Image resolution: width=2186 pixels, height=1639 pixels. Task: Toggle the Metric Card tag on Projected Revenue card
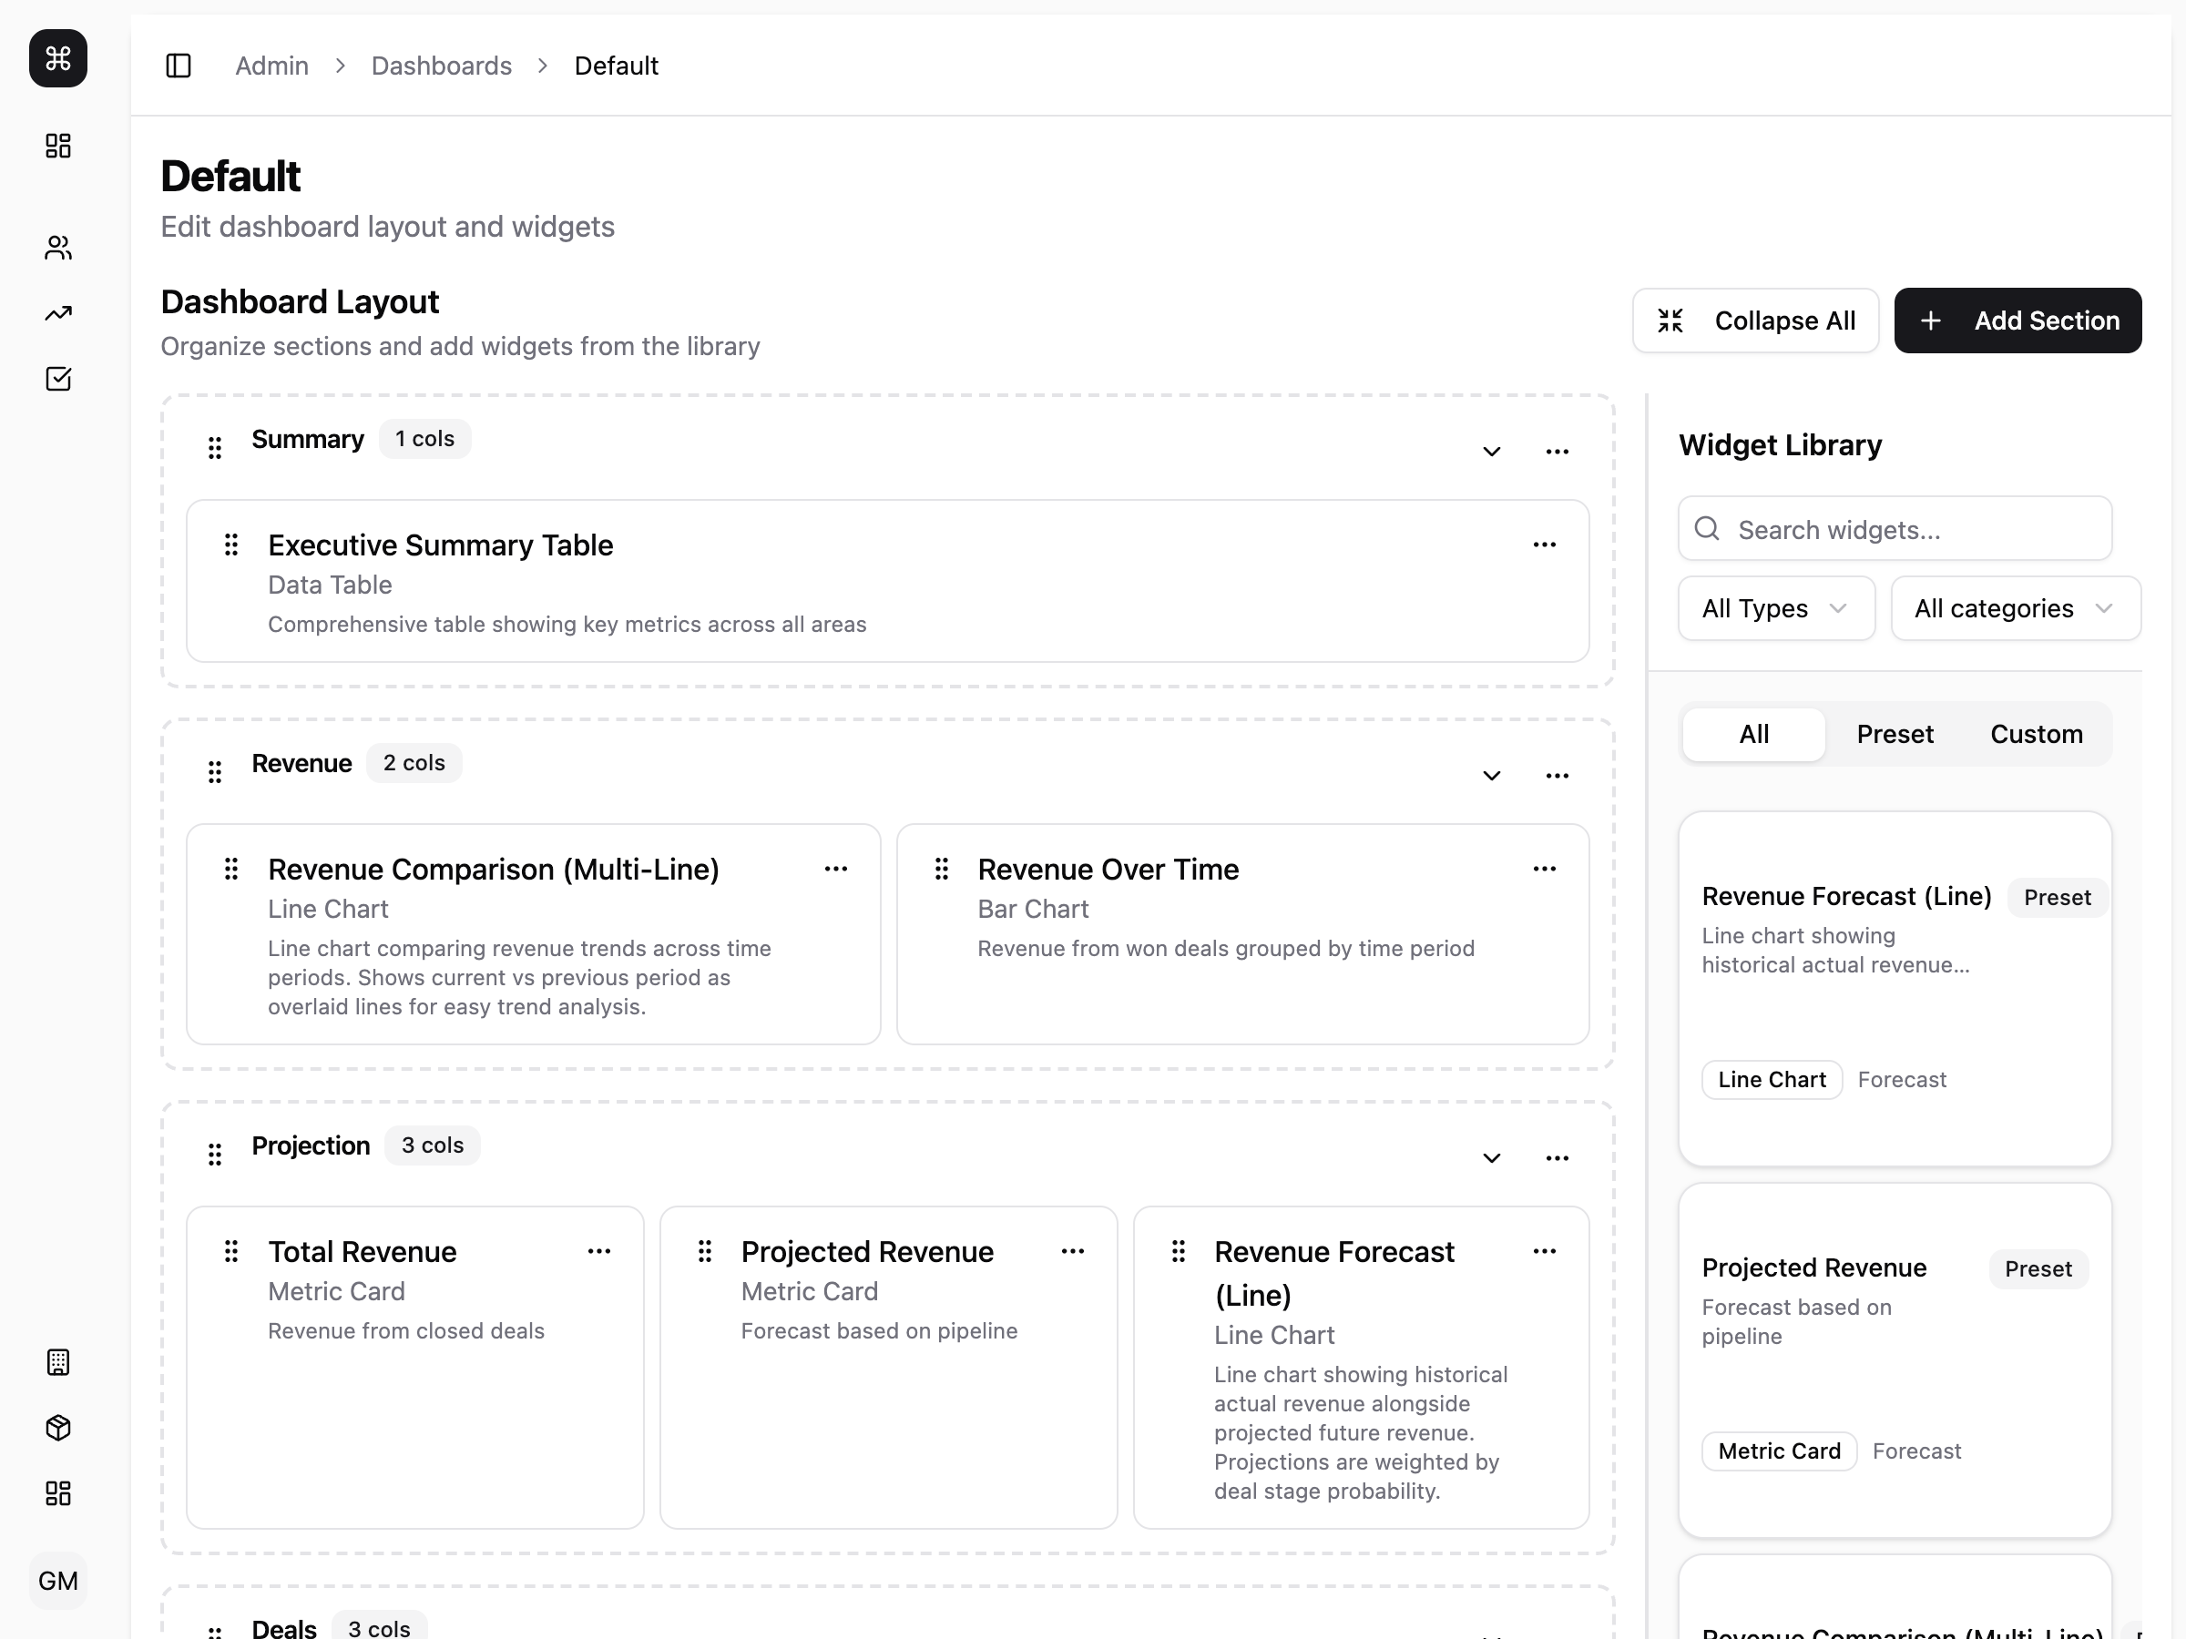(x=1779, y=1451)
